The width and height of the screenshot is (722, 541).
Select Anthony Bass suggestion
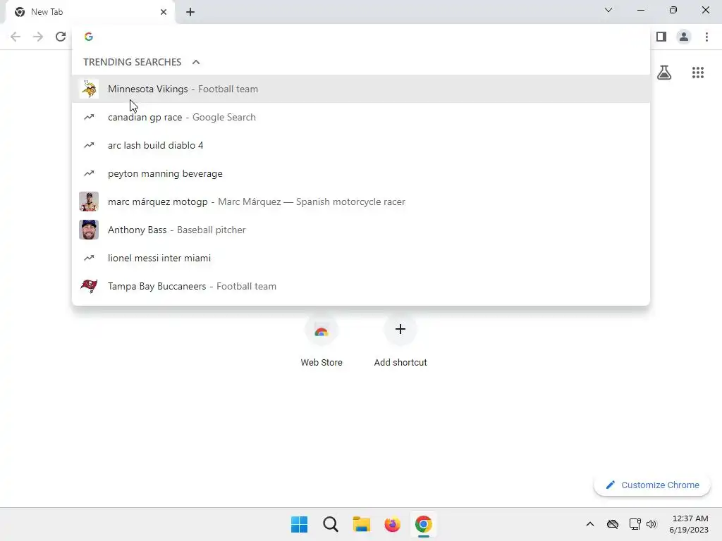(x=361, y=230)
